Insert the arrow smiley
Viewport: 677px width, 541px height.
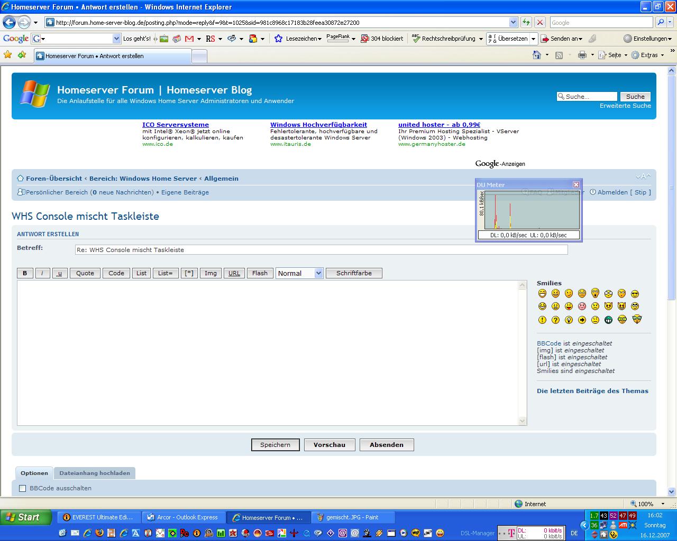582,320
